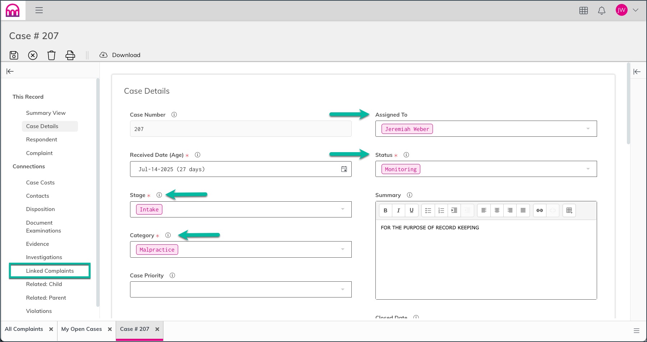Switch to My Open Cases tab

point(82,329)
